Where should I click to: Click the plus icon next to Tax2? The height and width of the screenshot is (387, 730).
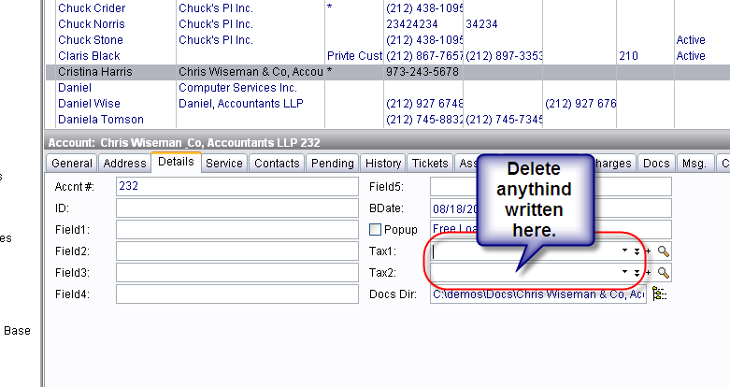648,273
